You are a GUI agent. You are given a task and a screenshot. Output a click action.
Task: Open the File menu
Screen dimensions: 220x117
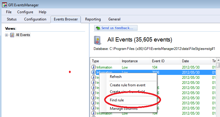pyautogui.click(x=9, y=12)
